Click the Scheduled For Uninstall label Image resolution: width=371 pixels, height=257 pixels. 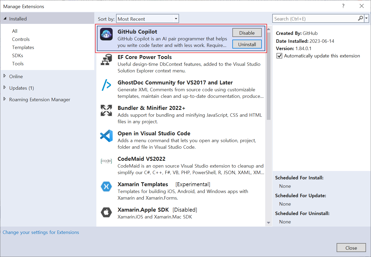(302, 213)
